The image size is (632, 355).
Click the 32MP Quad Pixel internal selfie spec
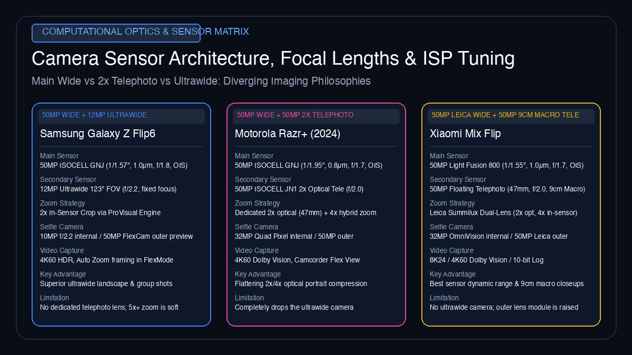pos(294,236)
